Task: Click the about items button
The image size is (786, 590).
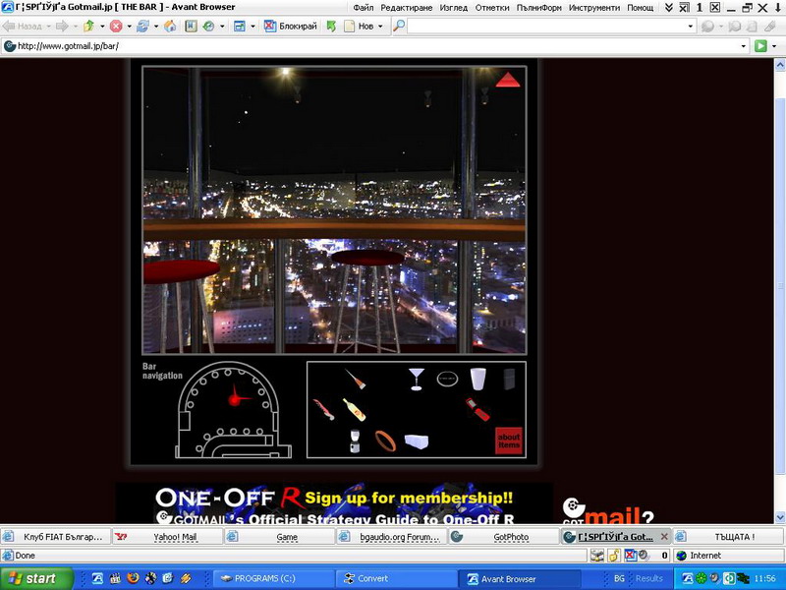Action: (508, 441)
